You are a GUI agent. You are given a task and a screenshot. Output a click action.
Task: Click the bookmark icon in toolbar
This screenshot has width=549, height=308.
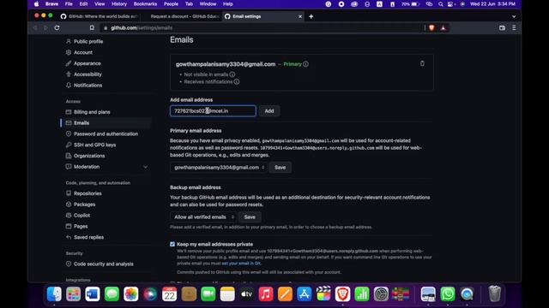92,28
